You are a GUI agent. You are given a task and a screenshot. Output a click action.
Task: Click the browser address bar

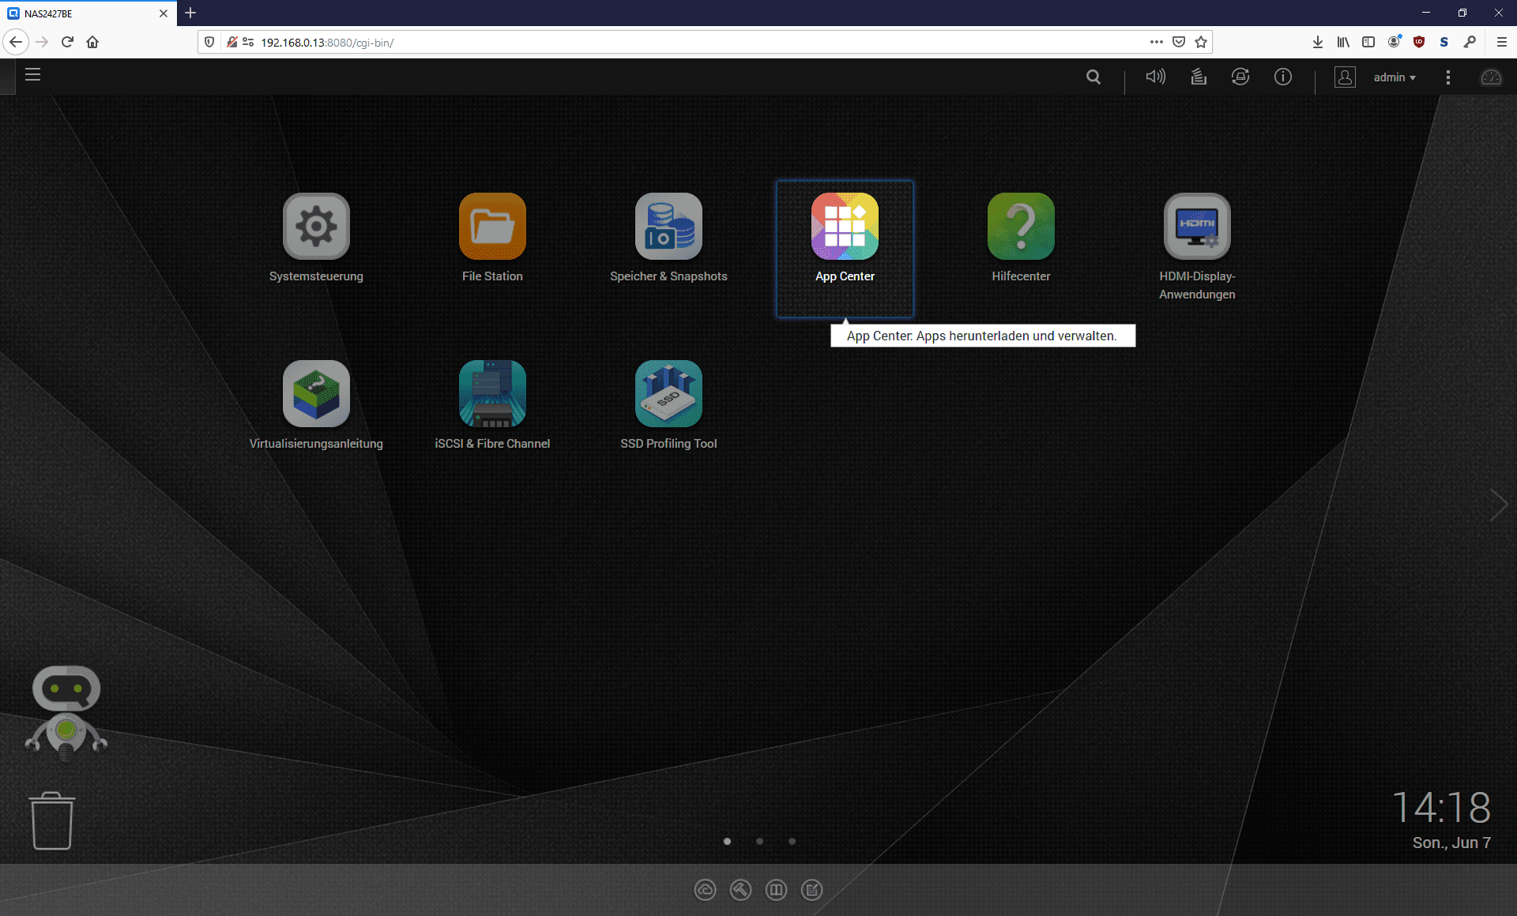coord(695,43)
